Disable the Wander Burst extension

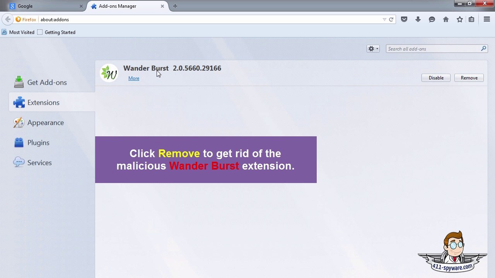436,78
